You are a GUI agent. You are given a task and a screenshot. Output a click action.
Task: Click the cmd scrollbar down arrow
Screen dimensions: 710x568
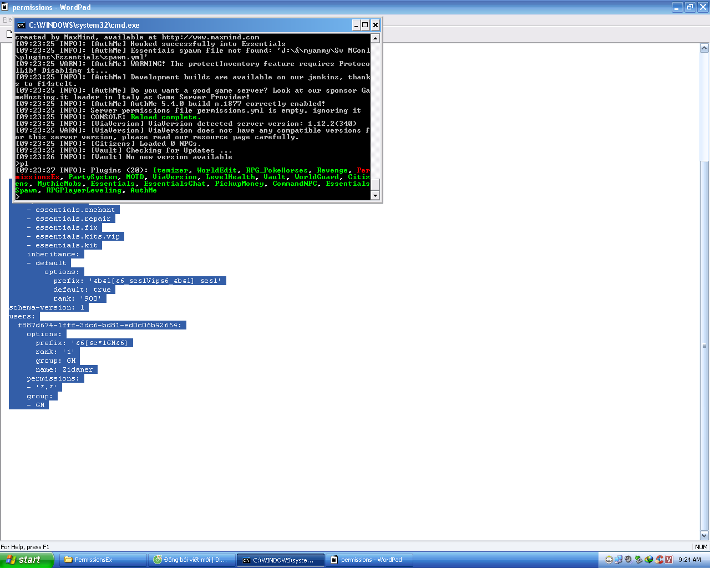(375, 195)
